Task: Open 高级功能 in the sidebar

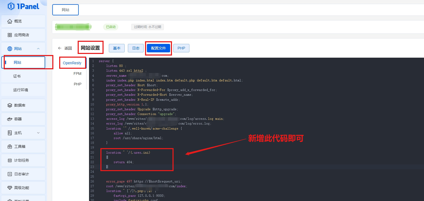Action: coord(23,188)
